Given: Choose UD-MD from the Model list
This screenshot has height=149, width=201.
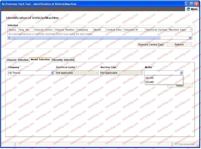Looking at the screenshot, I should [149, 82].
